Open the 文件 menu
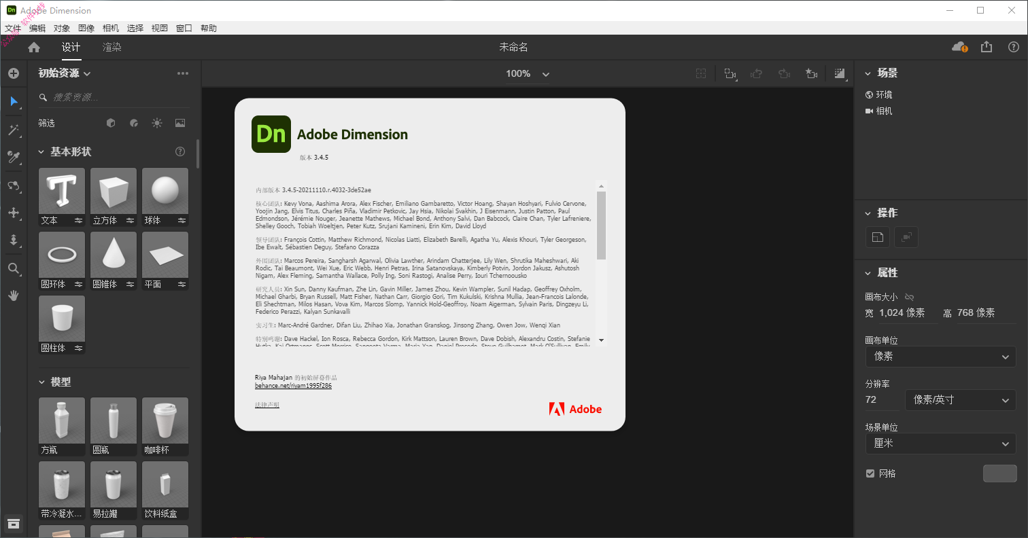The image size is (1028, 538). pos(13,29)
